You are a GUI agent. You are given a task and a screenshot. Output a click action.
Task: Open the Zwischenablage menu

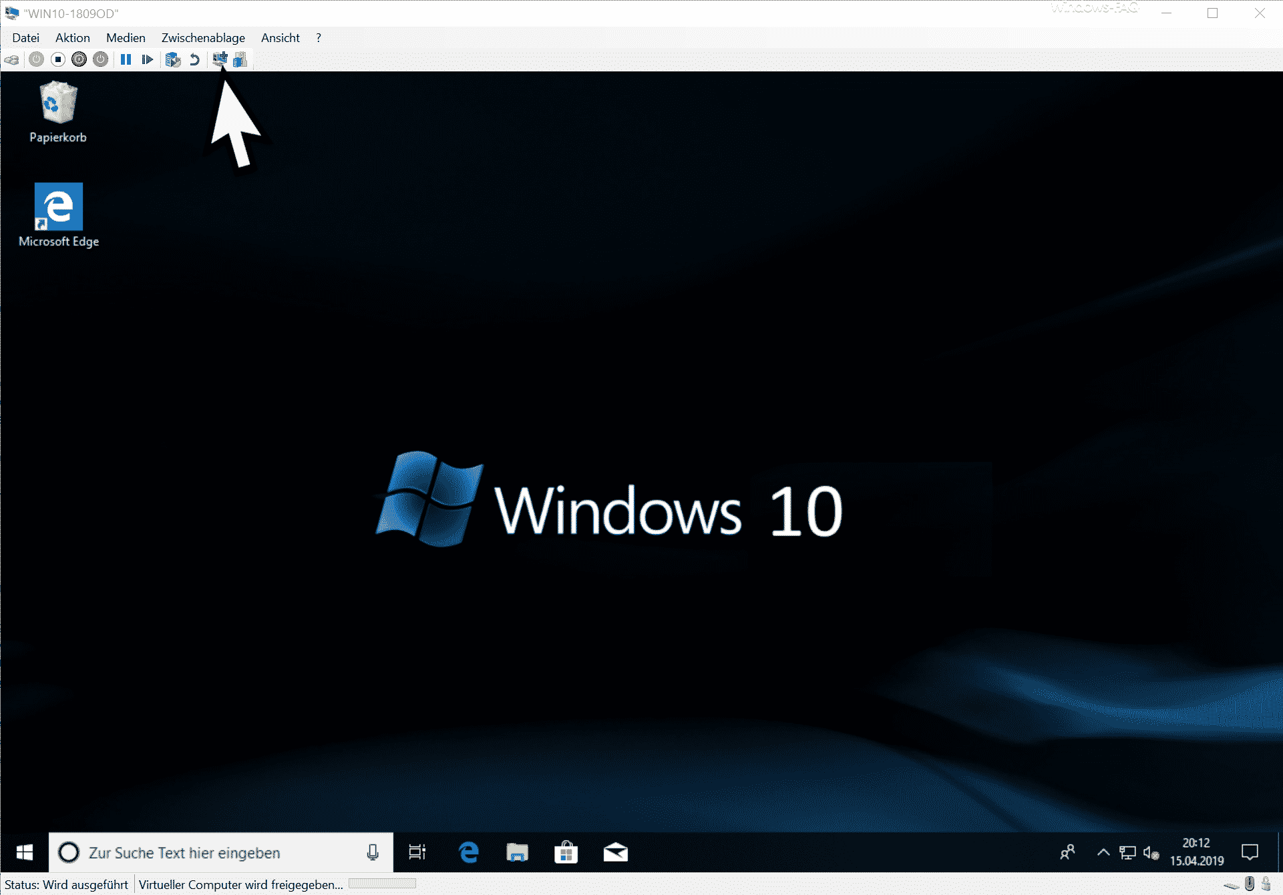pos(203,38)
